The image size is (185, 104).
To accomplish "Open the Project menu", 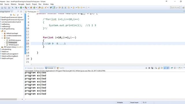I will [34, 4].
